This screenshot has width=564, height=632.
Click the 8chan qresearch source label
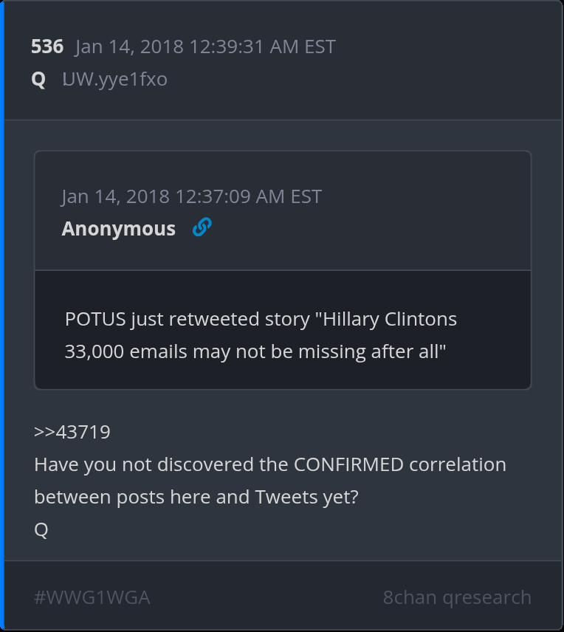(457, 597)
